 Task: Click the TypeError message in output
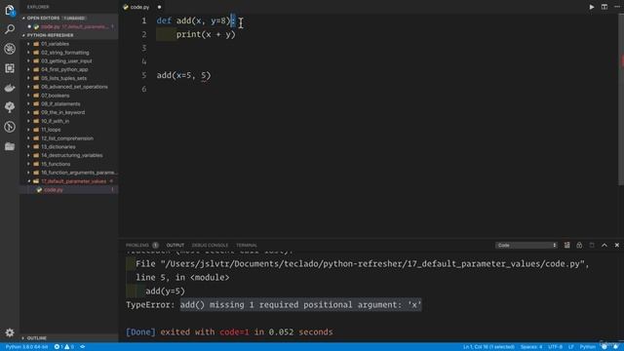click(273, 305)
